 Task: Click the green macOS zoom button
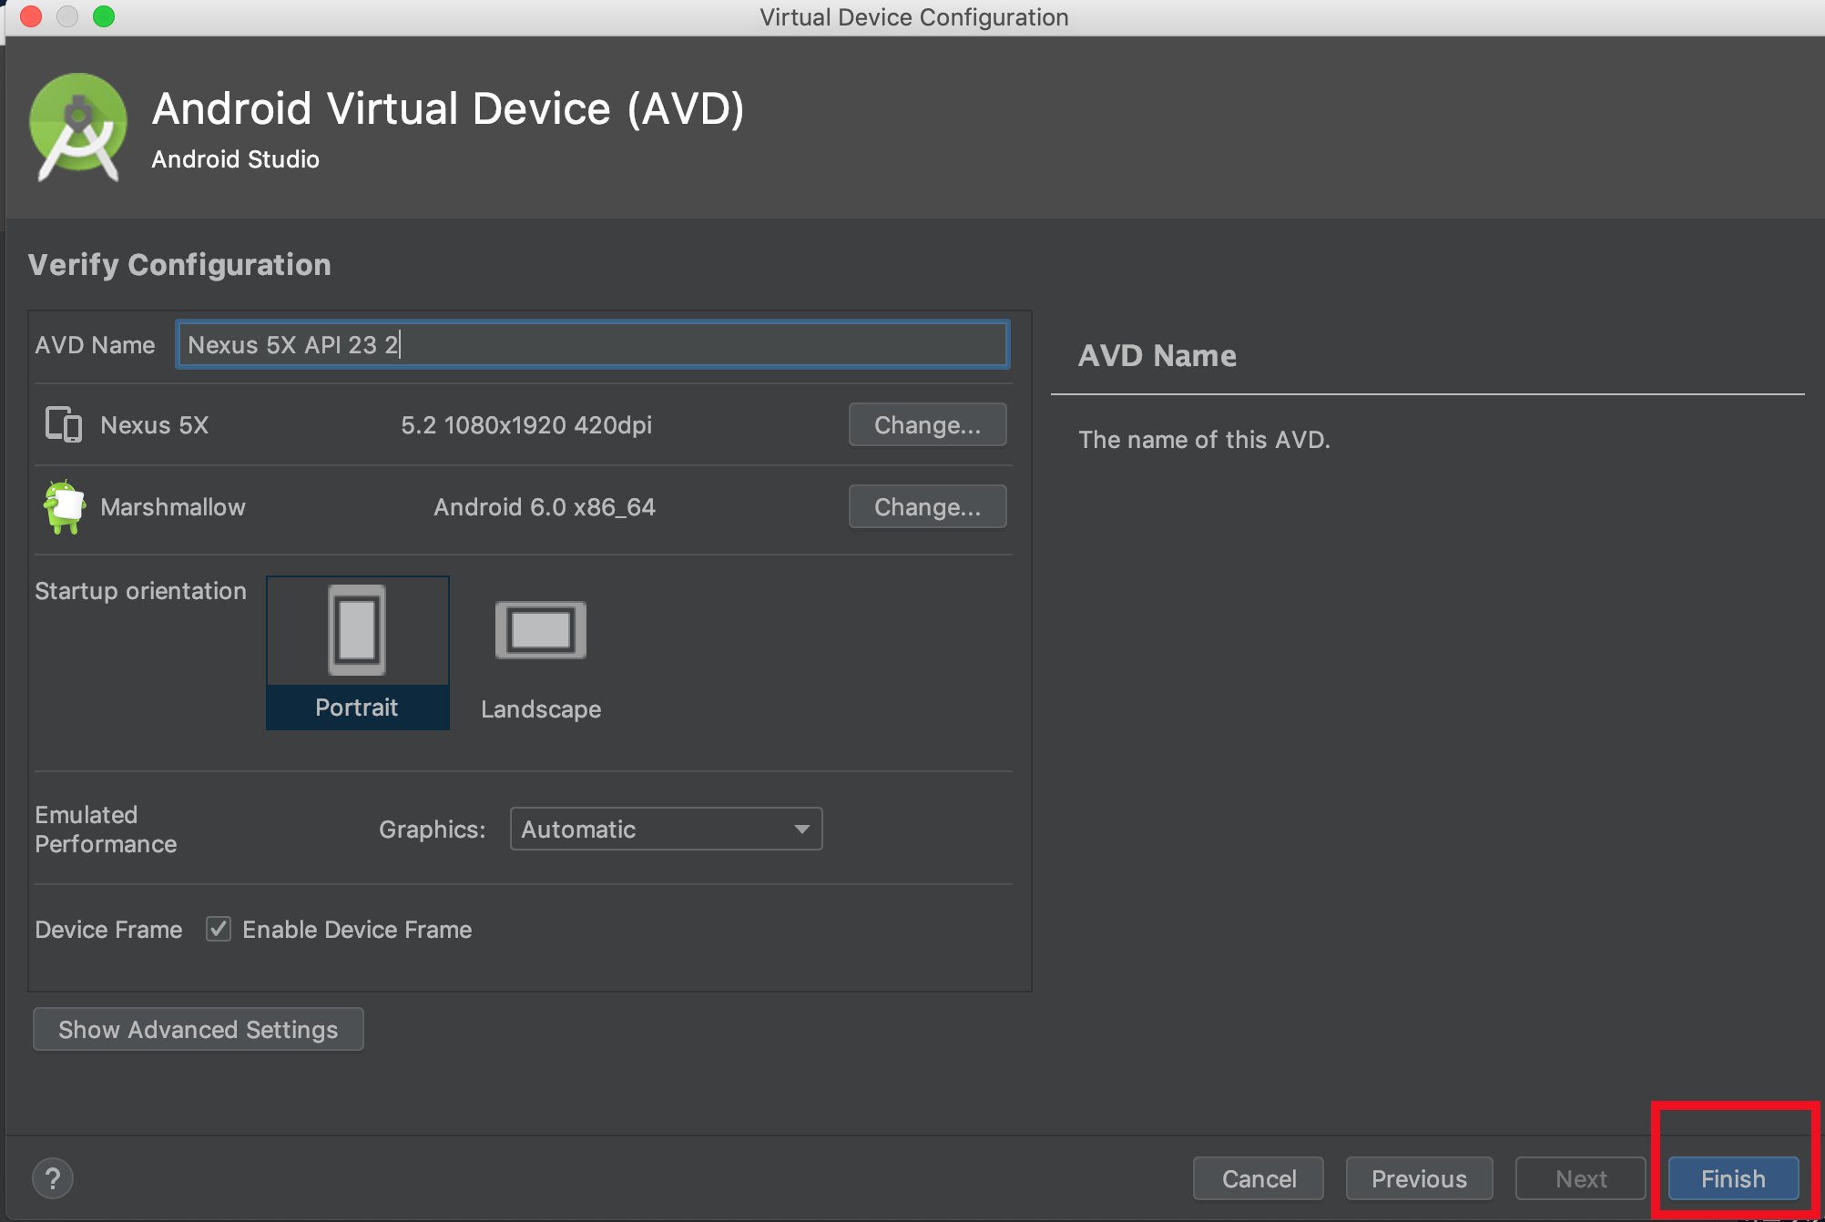104,16
